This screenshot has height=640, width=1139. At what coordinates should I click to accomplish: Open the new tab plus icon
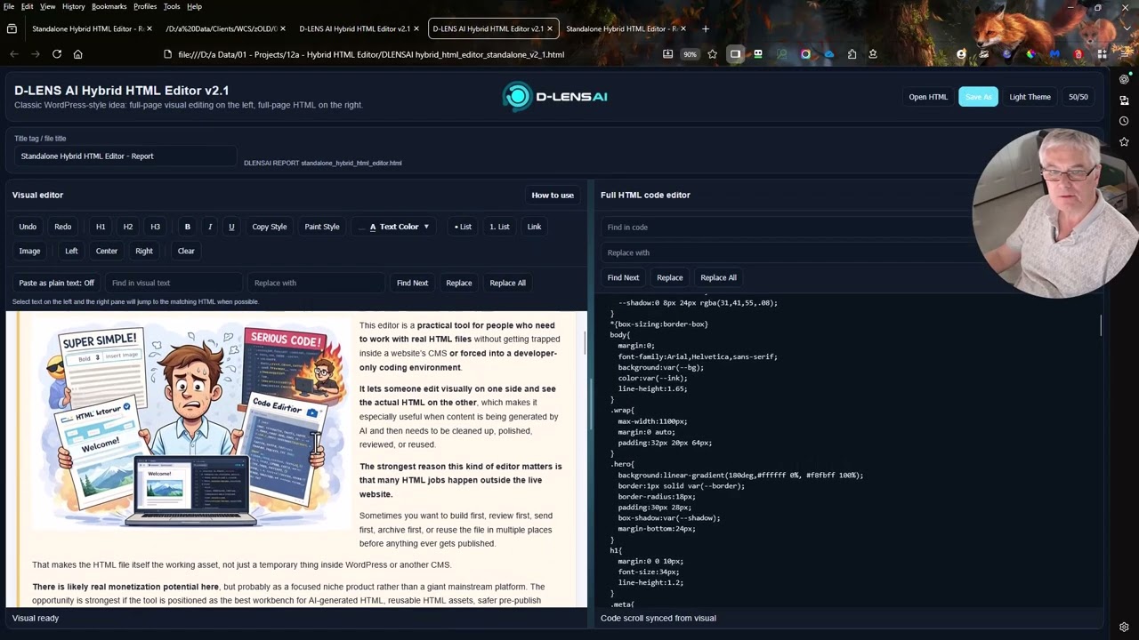click(706, 28)
